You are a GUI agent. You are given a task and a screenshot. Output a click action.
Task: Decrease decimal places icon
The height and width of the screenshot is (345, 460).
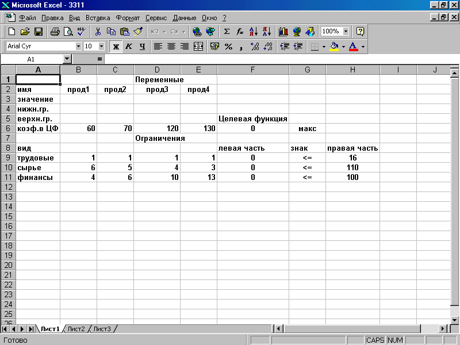268,47
